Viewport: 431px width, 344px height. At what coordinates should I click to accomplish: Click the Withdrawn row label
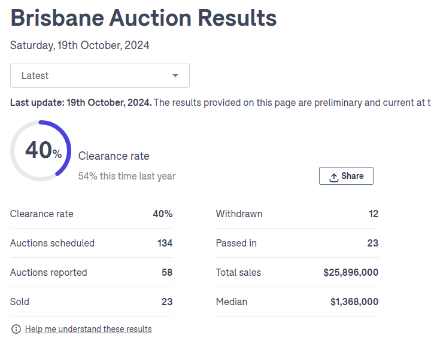pyautogui.click(x=239, y=214)
